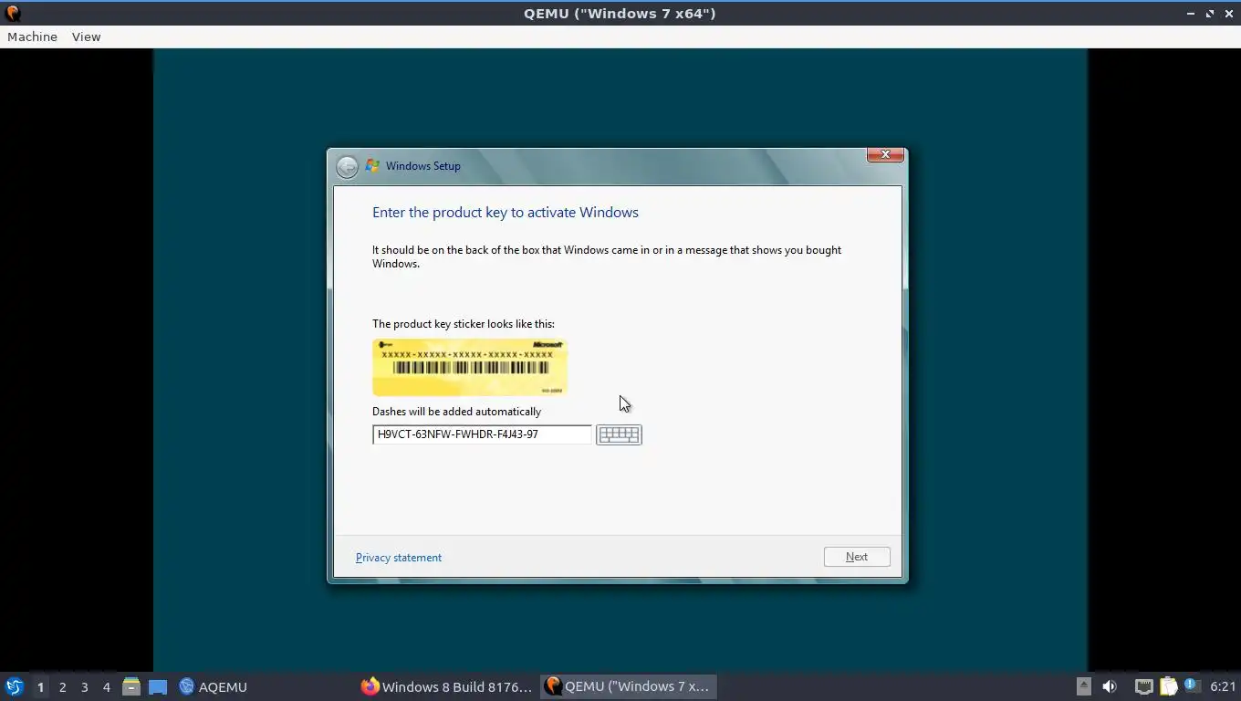
Task: Switch to workspace 1
Action: pos(40,687)
